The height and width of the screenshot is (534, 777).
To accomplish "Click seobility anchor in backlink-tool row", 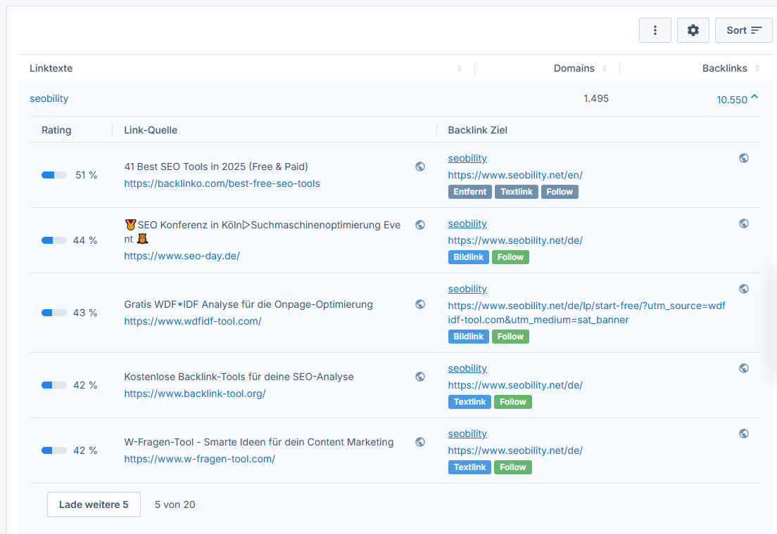I will point(467,368).
